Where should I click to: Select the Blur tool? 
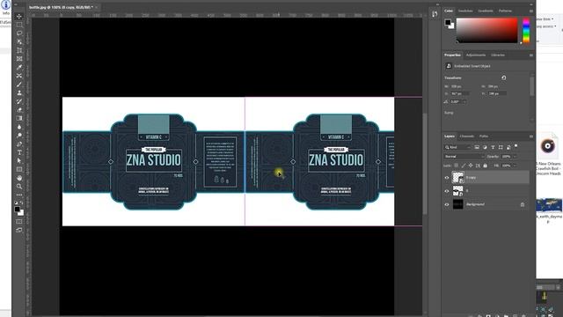19,127
